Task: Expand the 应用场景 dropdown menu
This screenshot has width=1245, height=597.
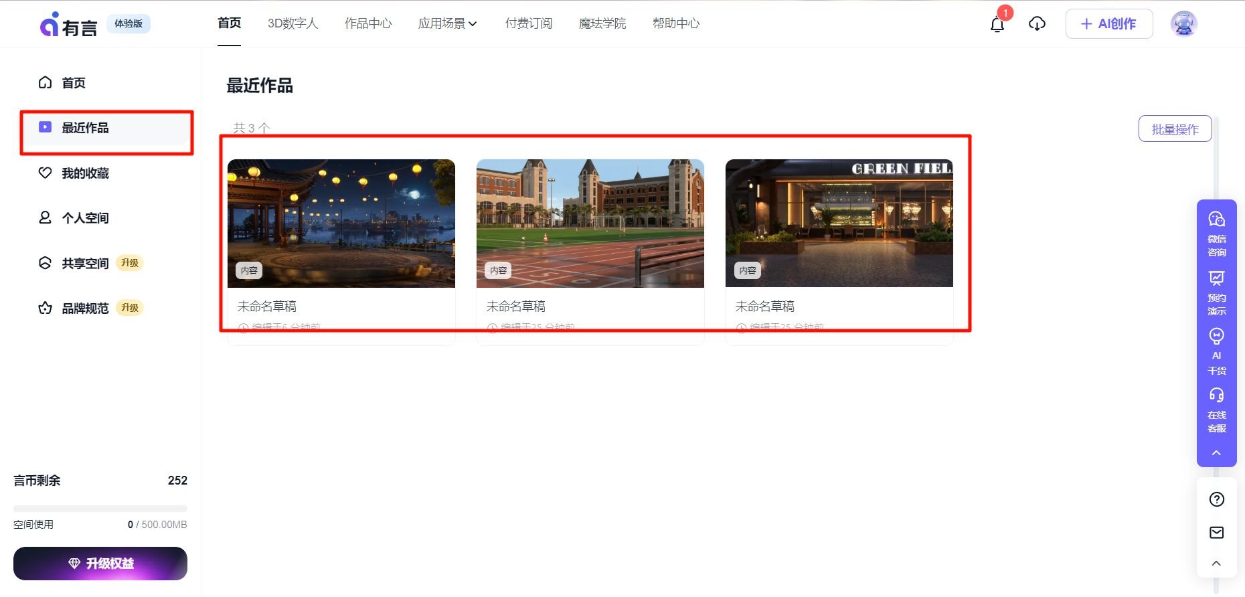Action: [447, 23]
